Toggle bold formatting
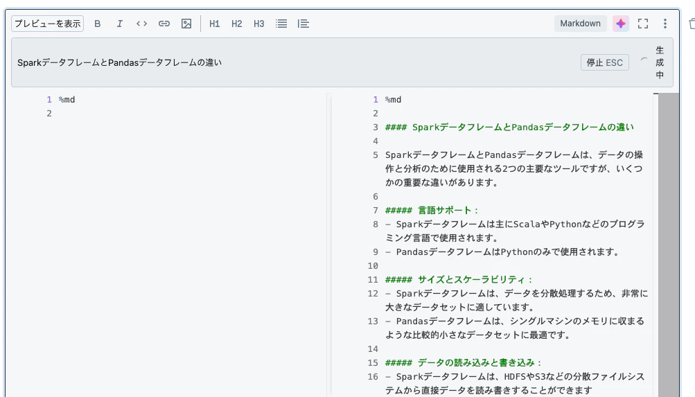The image size is (695, 397). (x=98, y=24)
